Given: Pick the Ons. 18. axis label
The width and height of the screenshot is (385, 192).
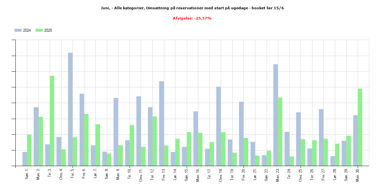Looking at the screenshot, I should click(220, 174).
